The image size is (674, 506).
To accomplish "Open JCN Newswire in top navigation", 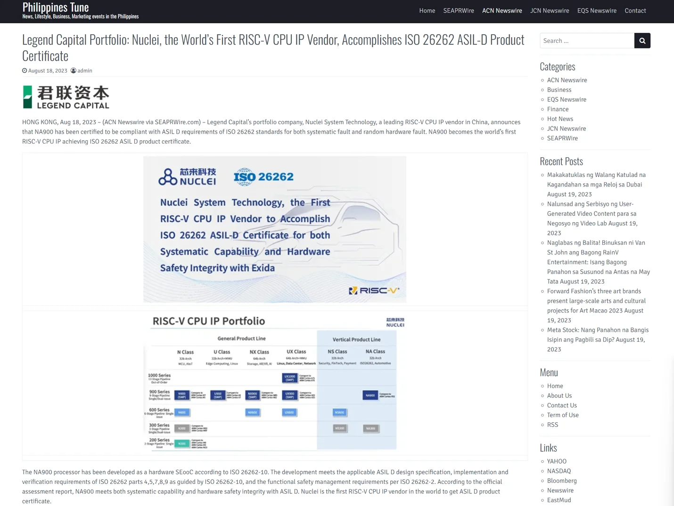I will coord(550,10).
